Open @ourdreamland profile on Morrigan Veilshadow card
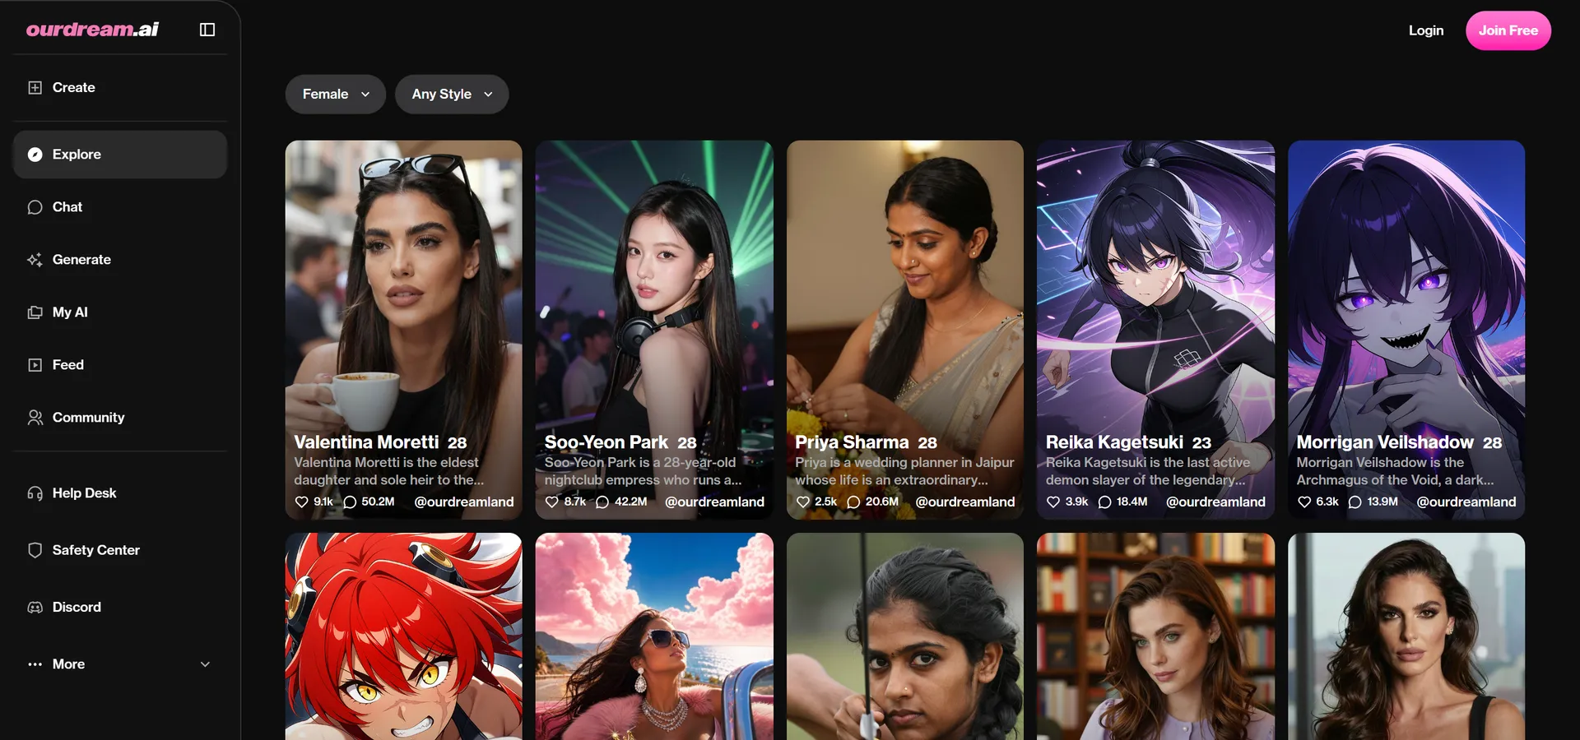The width and height of the screenshot is (1580, 740). pos(1466,502)
